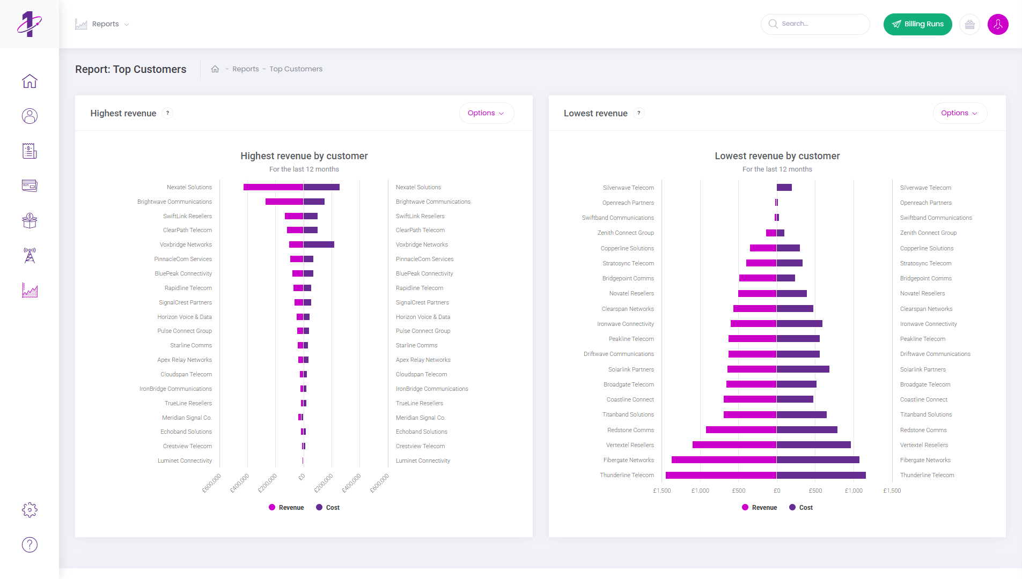Image resolution: width=1022 pixels, height=579 pixels.
Task: Click the Billing Runs button
Action: pyautogui.click(x=917, y=24)
